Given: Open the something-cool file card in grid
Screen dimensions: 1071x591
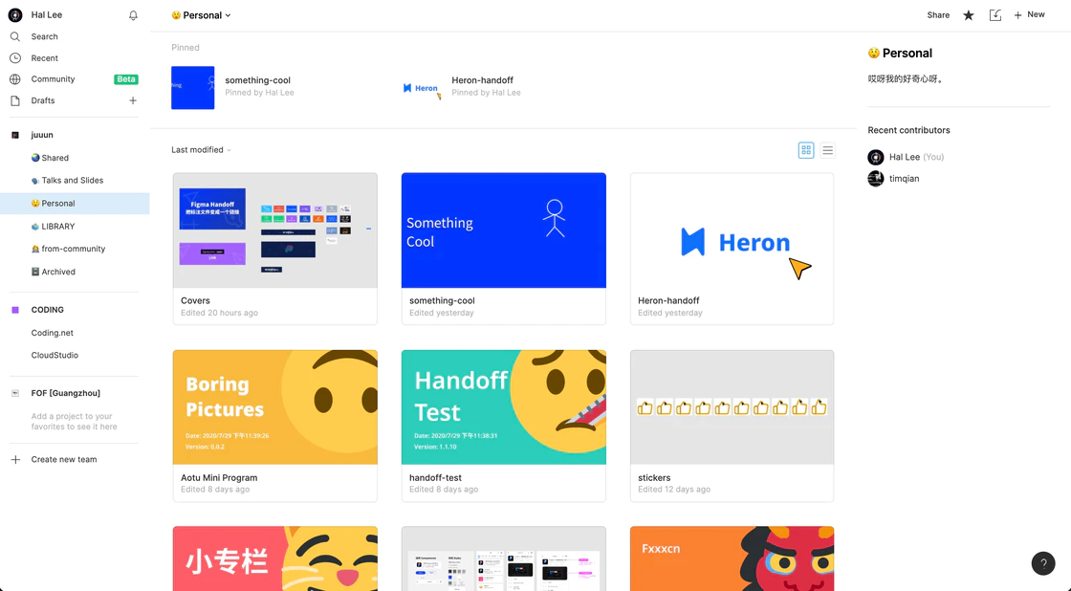Looking at the screenshot, I should tap(503, 249).
